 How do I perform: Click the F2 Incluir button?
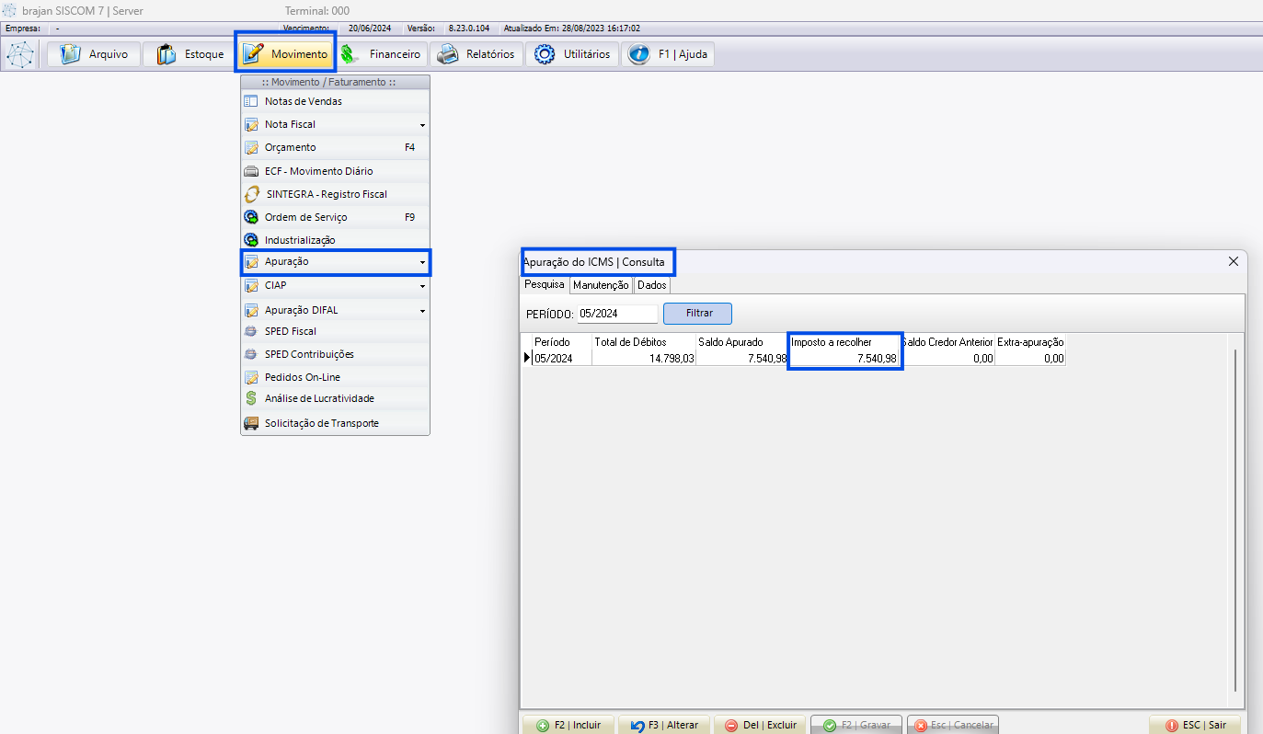click(568, 725)
